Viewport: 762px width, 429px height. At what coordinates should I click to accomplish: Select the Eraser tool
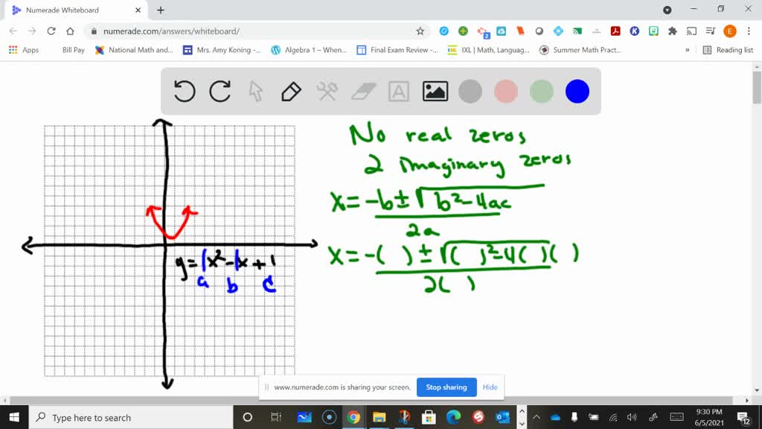362,91
